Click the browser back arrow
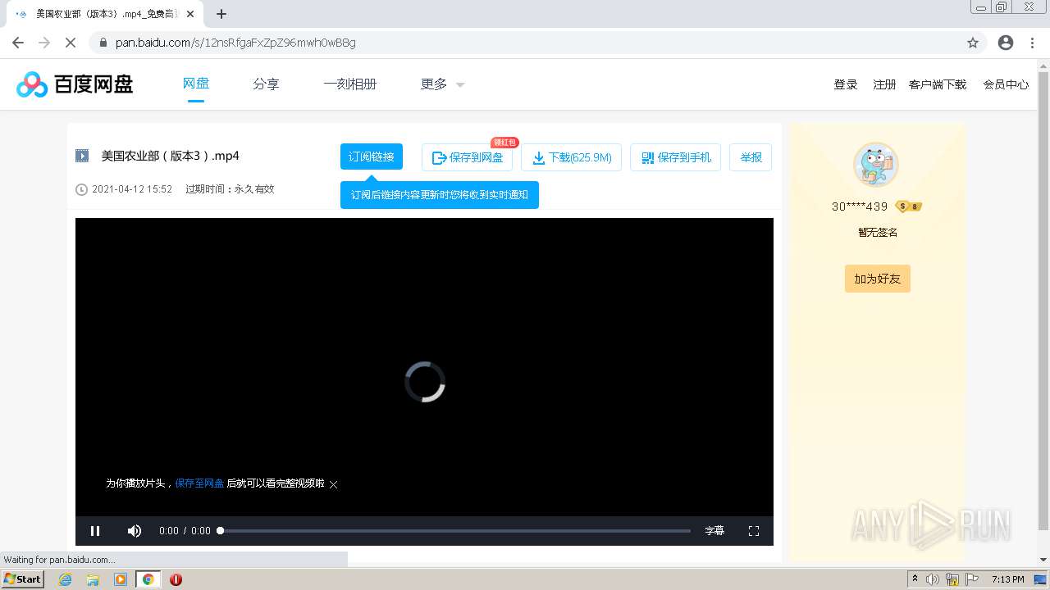 point(18,43)
